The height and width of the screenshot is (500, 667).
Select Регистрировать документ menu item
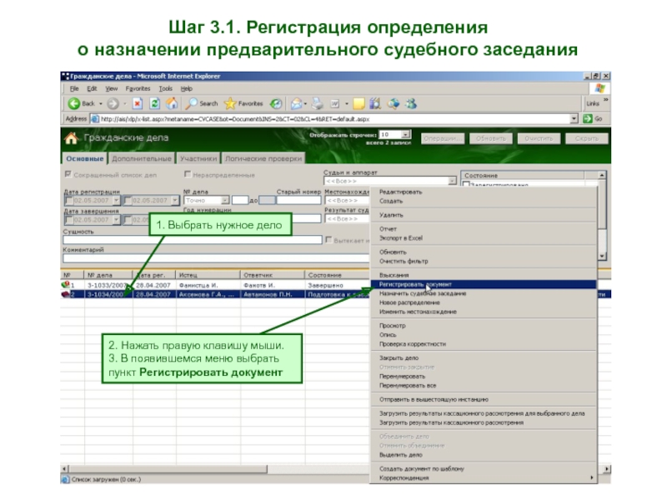tap(484, 284)
